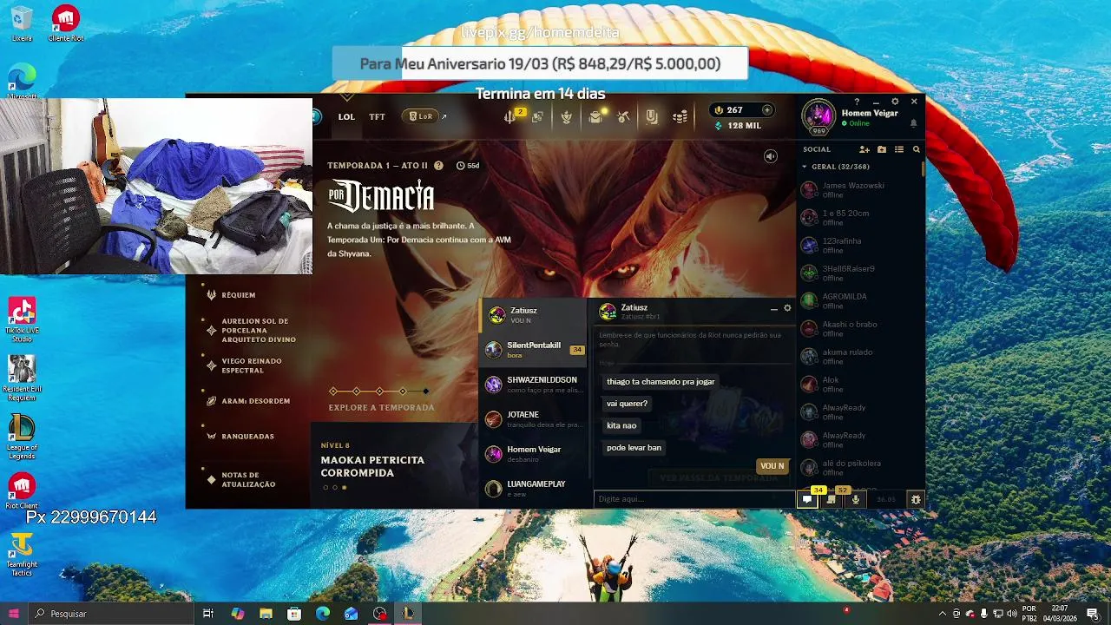Click the Pesquisar taskbar search box
Image resolution: width=1111 pixels, height=625 pixels.
(x=113, y=614)
